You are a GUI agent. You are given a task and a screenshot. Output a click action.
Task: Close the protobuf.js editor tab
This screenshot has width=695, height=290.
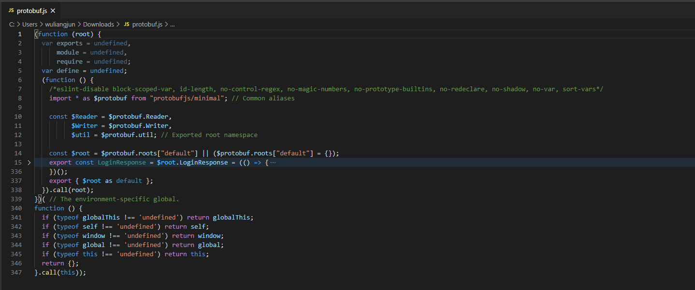coord(53,11)
